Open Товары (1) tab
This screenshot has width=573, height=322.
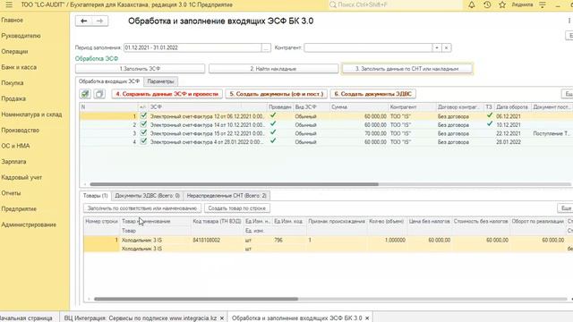tap(96, 196)
